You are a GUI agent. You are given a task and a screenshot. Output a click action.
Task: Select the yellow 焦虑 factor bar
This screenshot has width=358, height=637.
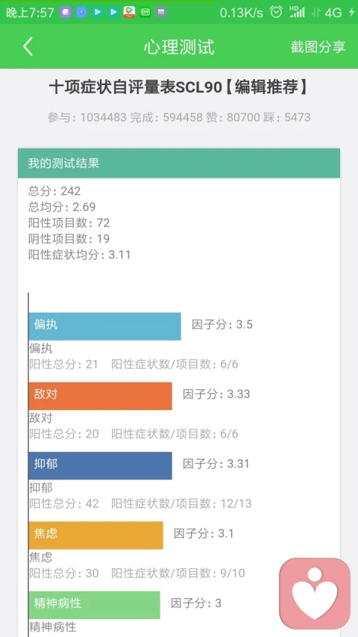coord(95,535)
